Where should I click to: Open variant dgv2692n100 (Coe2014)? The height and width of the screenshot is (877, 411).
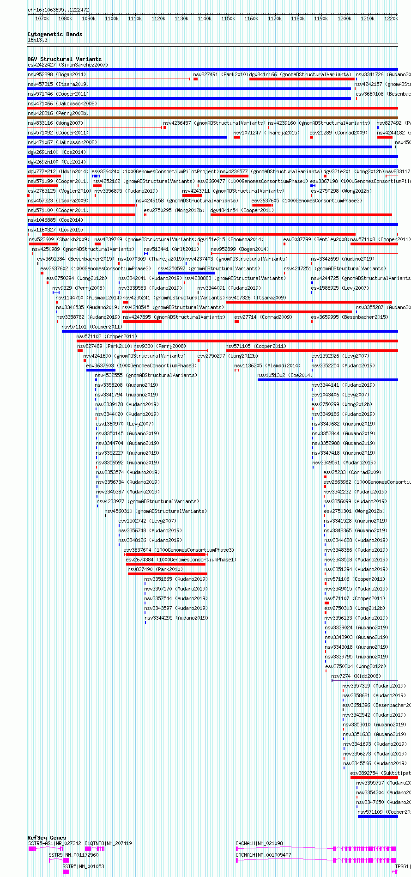click(57, 162)
